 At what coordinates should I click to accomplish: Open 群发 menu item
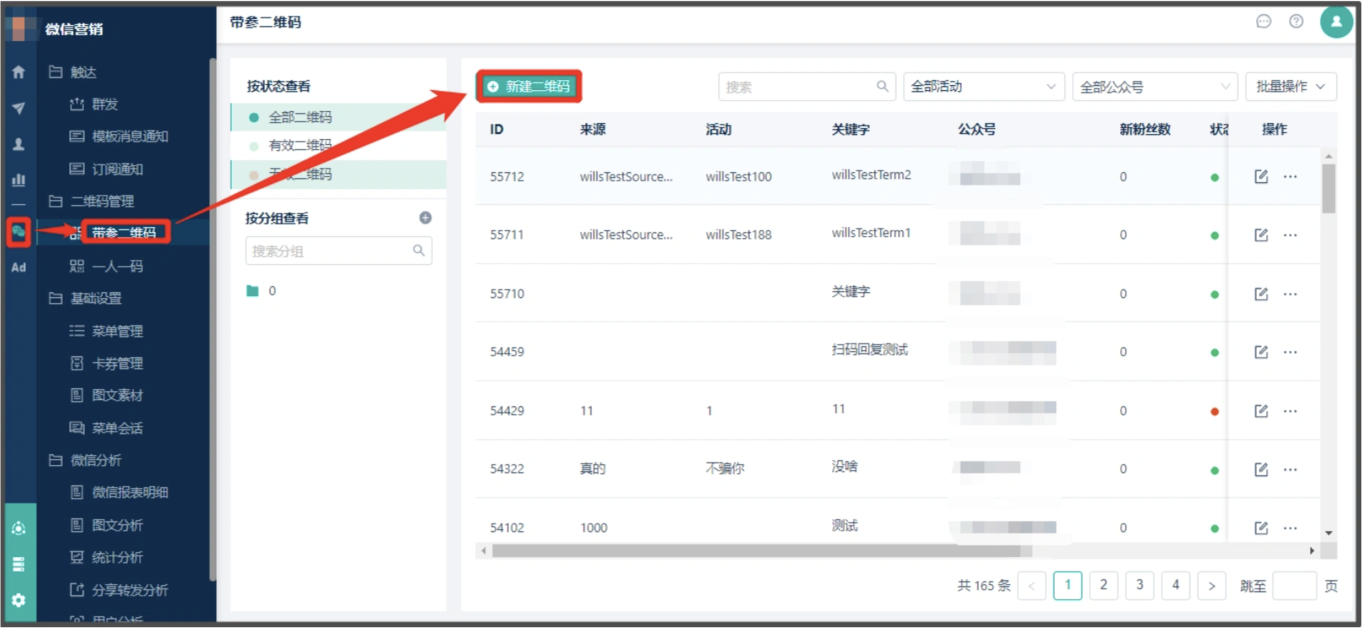94,104
